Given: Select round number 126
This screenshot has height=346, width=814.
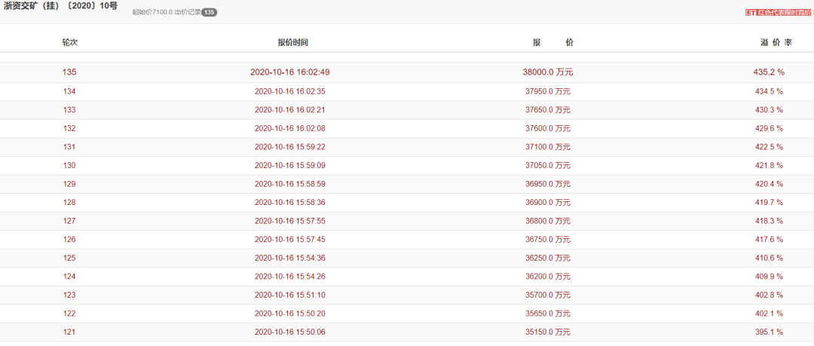Looking at the screenshot, I should (x=69, y=240).
